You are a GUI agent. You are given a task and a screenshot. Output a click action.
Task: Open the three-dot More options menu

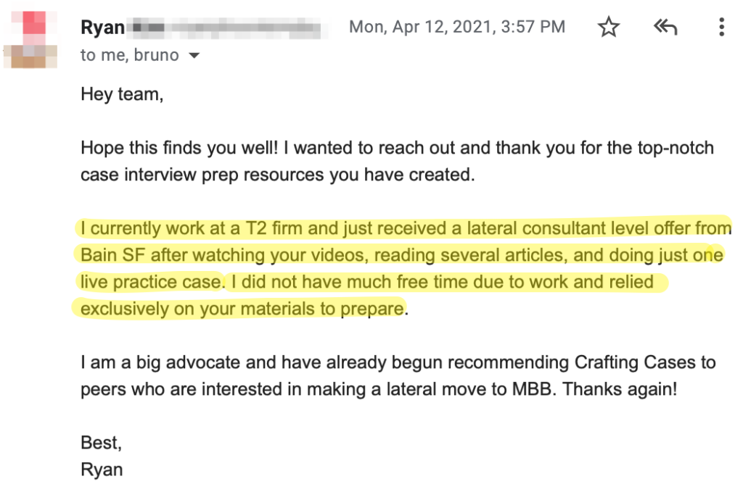[x=721, y=27]
